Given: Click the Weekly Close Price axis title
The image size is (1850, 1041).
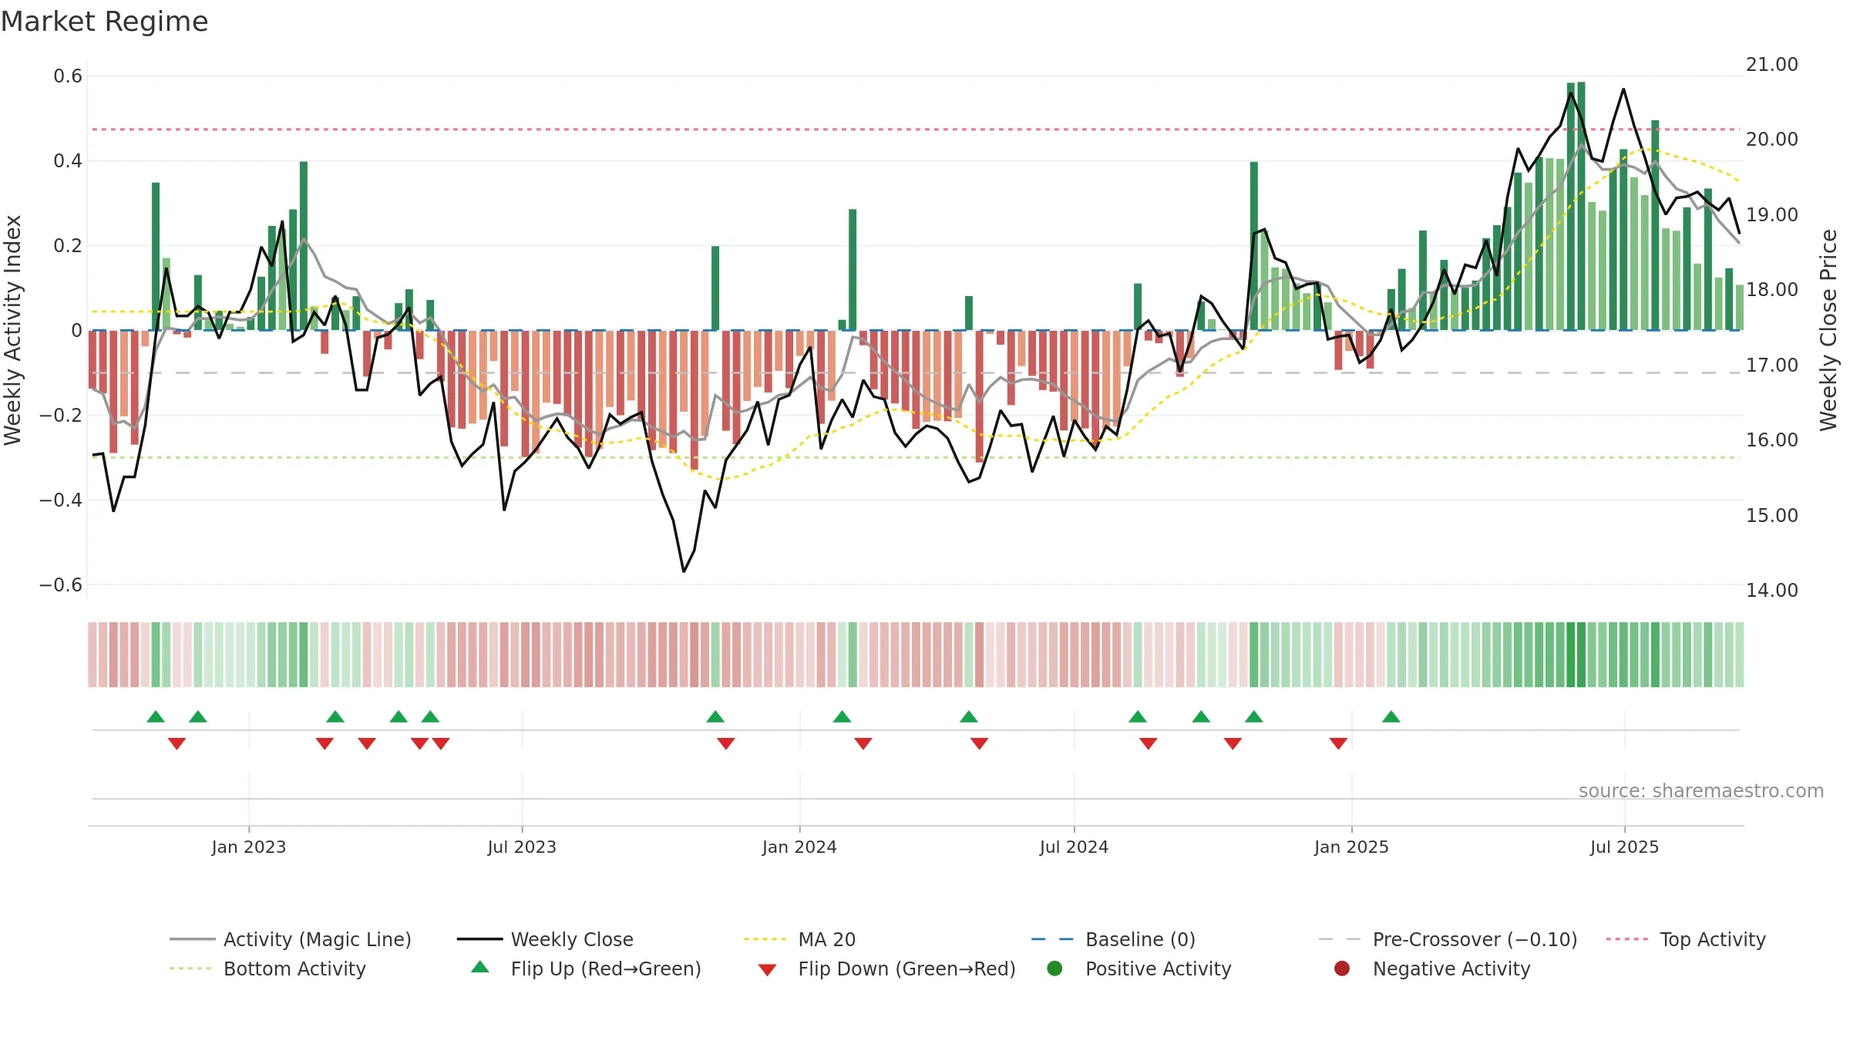Looking at the screenshot, I should [x=1828, y=330].
